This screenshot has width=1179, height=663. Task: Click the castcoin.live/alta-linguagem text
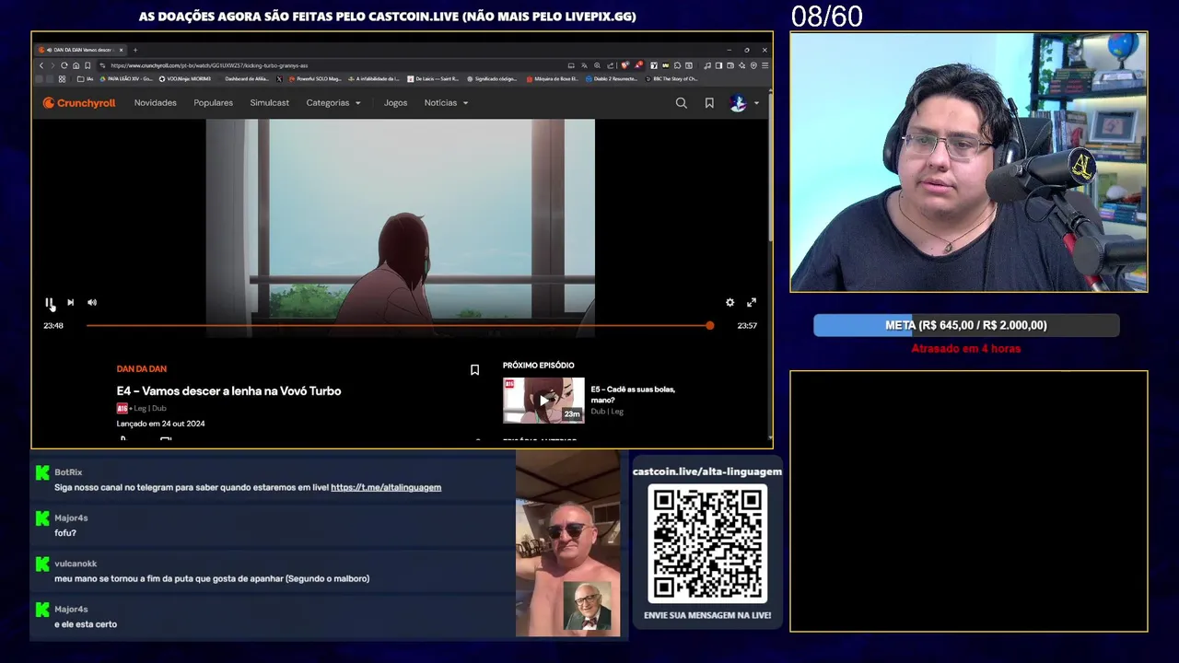707,471
